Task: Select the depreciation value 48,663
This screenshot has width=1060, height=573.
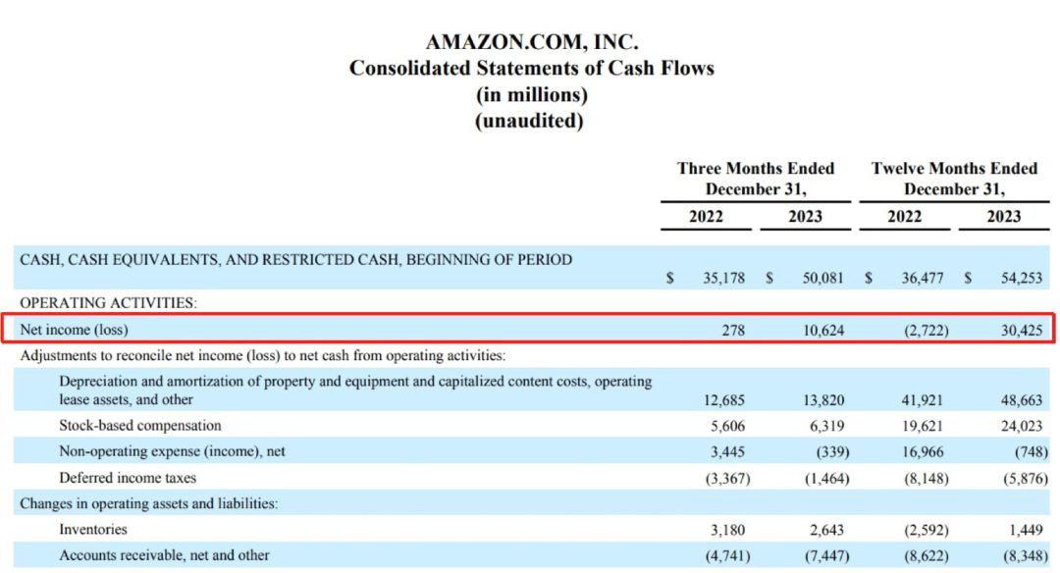Action: [1022, 400]
